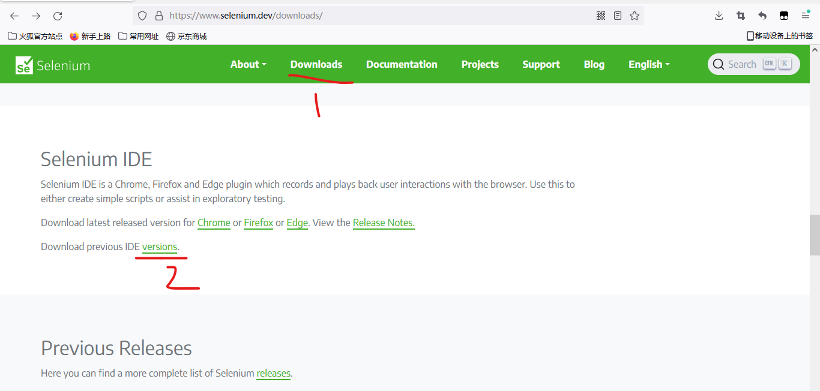Open the Documentation nav item
This screenshot has height=391, width=820.
tap(402, 64)
